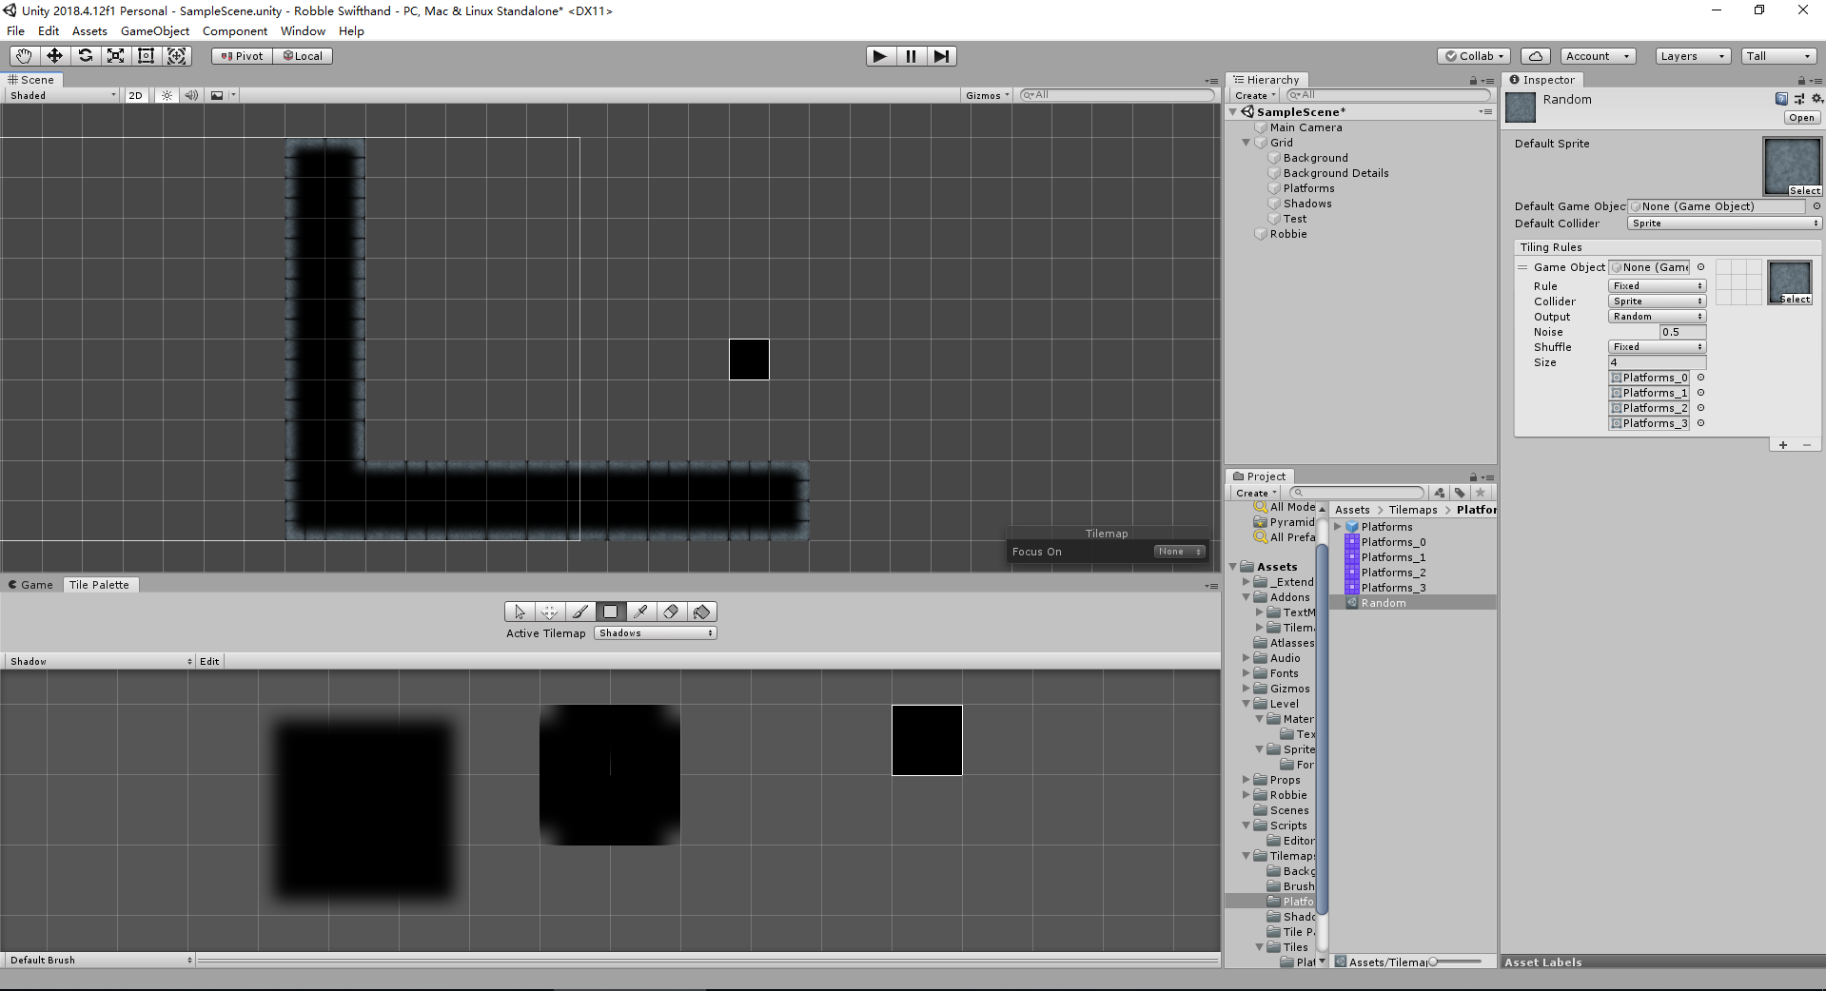Open the Collab button
The image size is (1826, 991).
[x=1474, y=56]
